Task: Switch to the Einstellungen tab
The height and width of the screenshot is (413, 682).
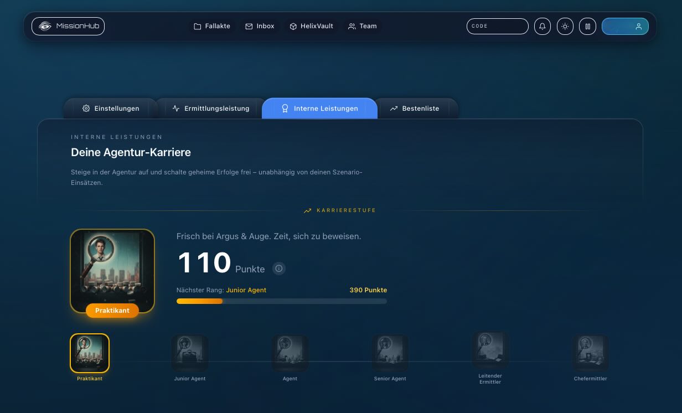Action: point(111,109)
